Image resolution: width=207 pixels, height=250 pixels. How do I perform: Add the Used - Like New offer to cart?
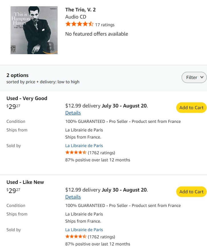pyautogui.click(x=191, y=192)
